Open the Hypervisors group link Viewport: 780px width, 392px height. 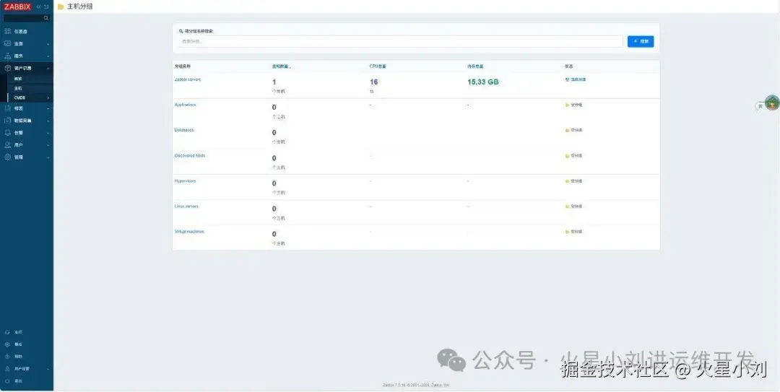click(x=185, y=181)
